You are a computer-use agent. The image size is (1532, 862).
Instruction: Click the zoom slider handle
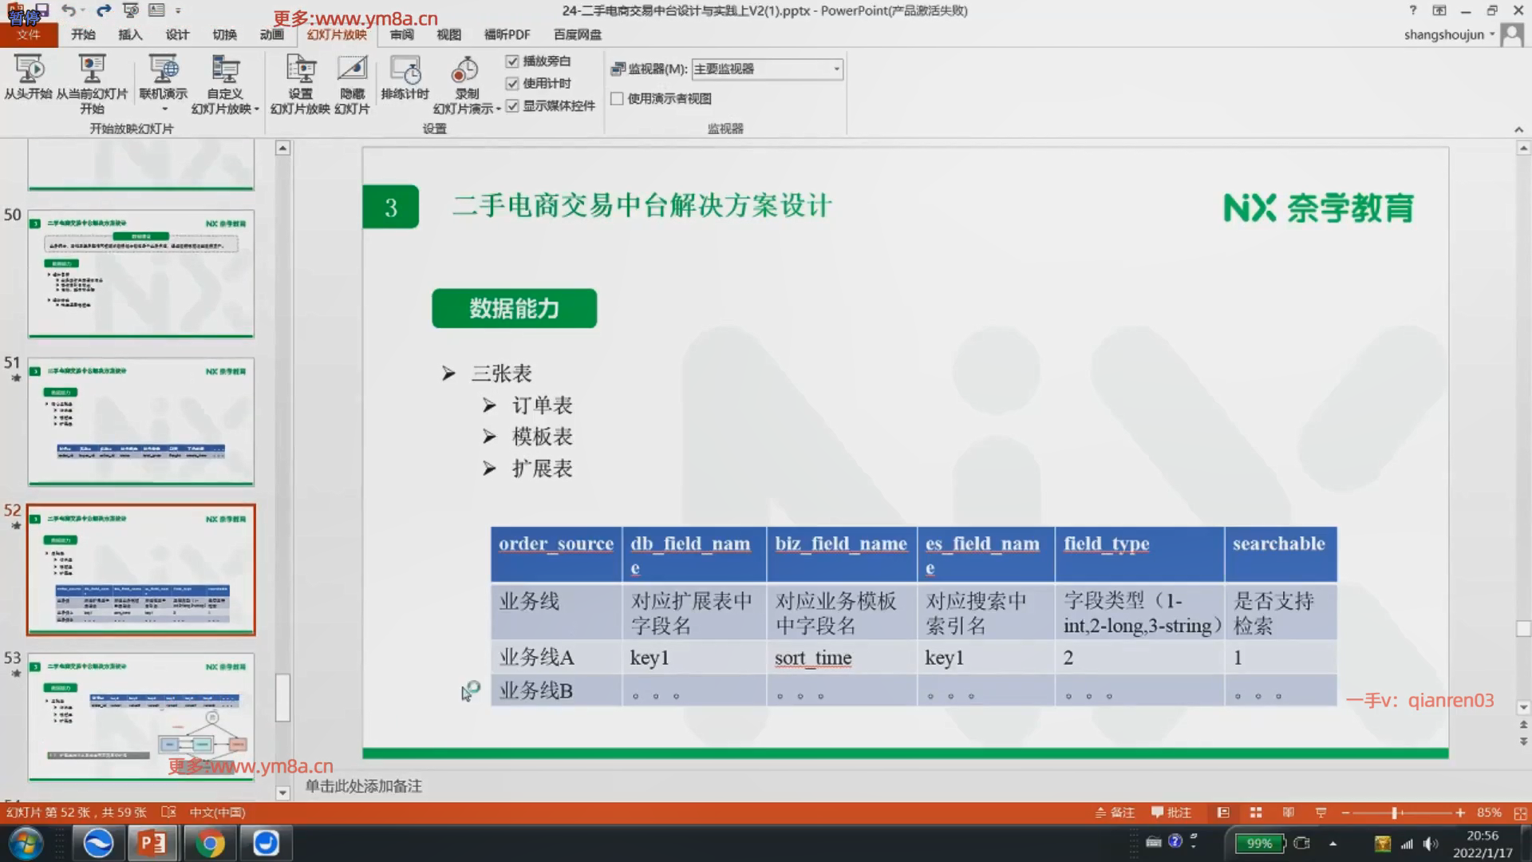tap(1394, 813)
